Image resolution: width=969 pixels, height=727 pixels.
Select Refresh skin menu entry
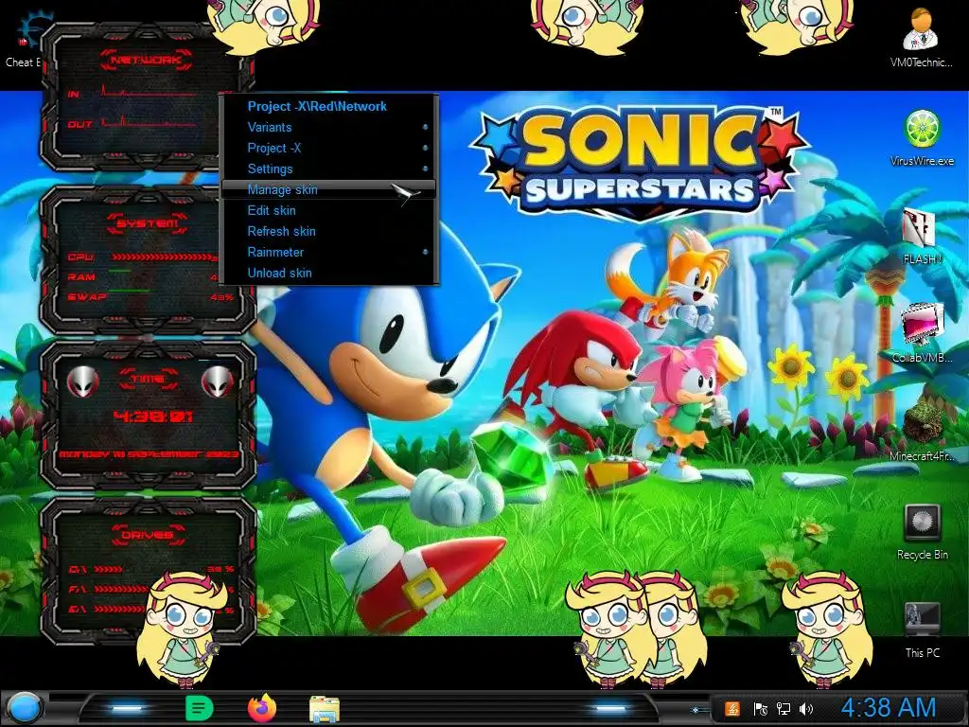pyautogui.click(x=328, y=231)
